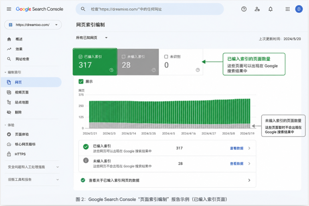Viewport: 309px width, 206px height.
Task: Click help icon in 已编入索引 card
Action: 111,70
